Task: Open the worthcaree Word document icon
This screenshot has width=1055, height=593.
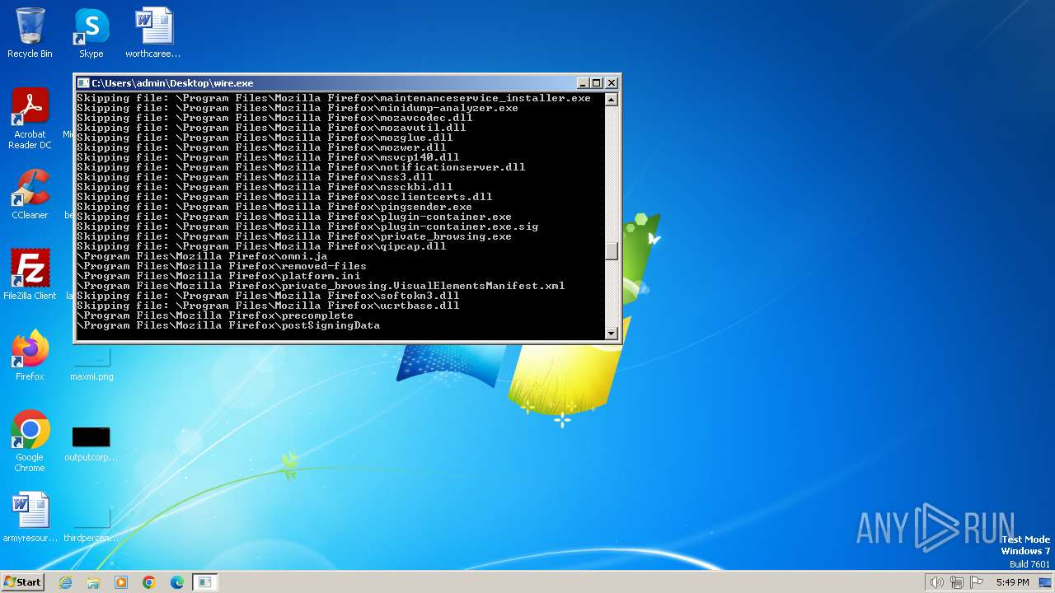Action: (x=153, y=33)
